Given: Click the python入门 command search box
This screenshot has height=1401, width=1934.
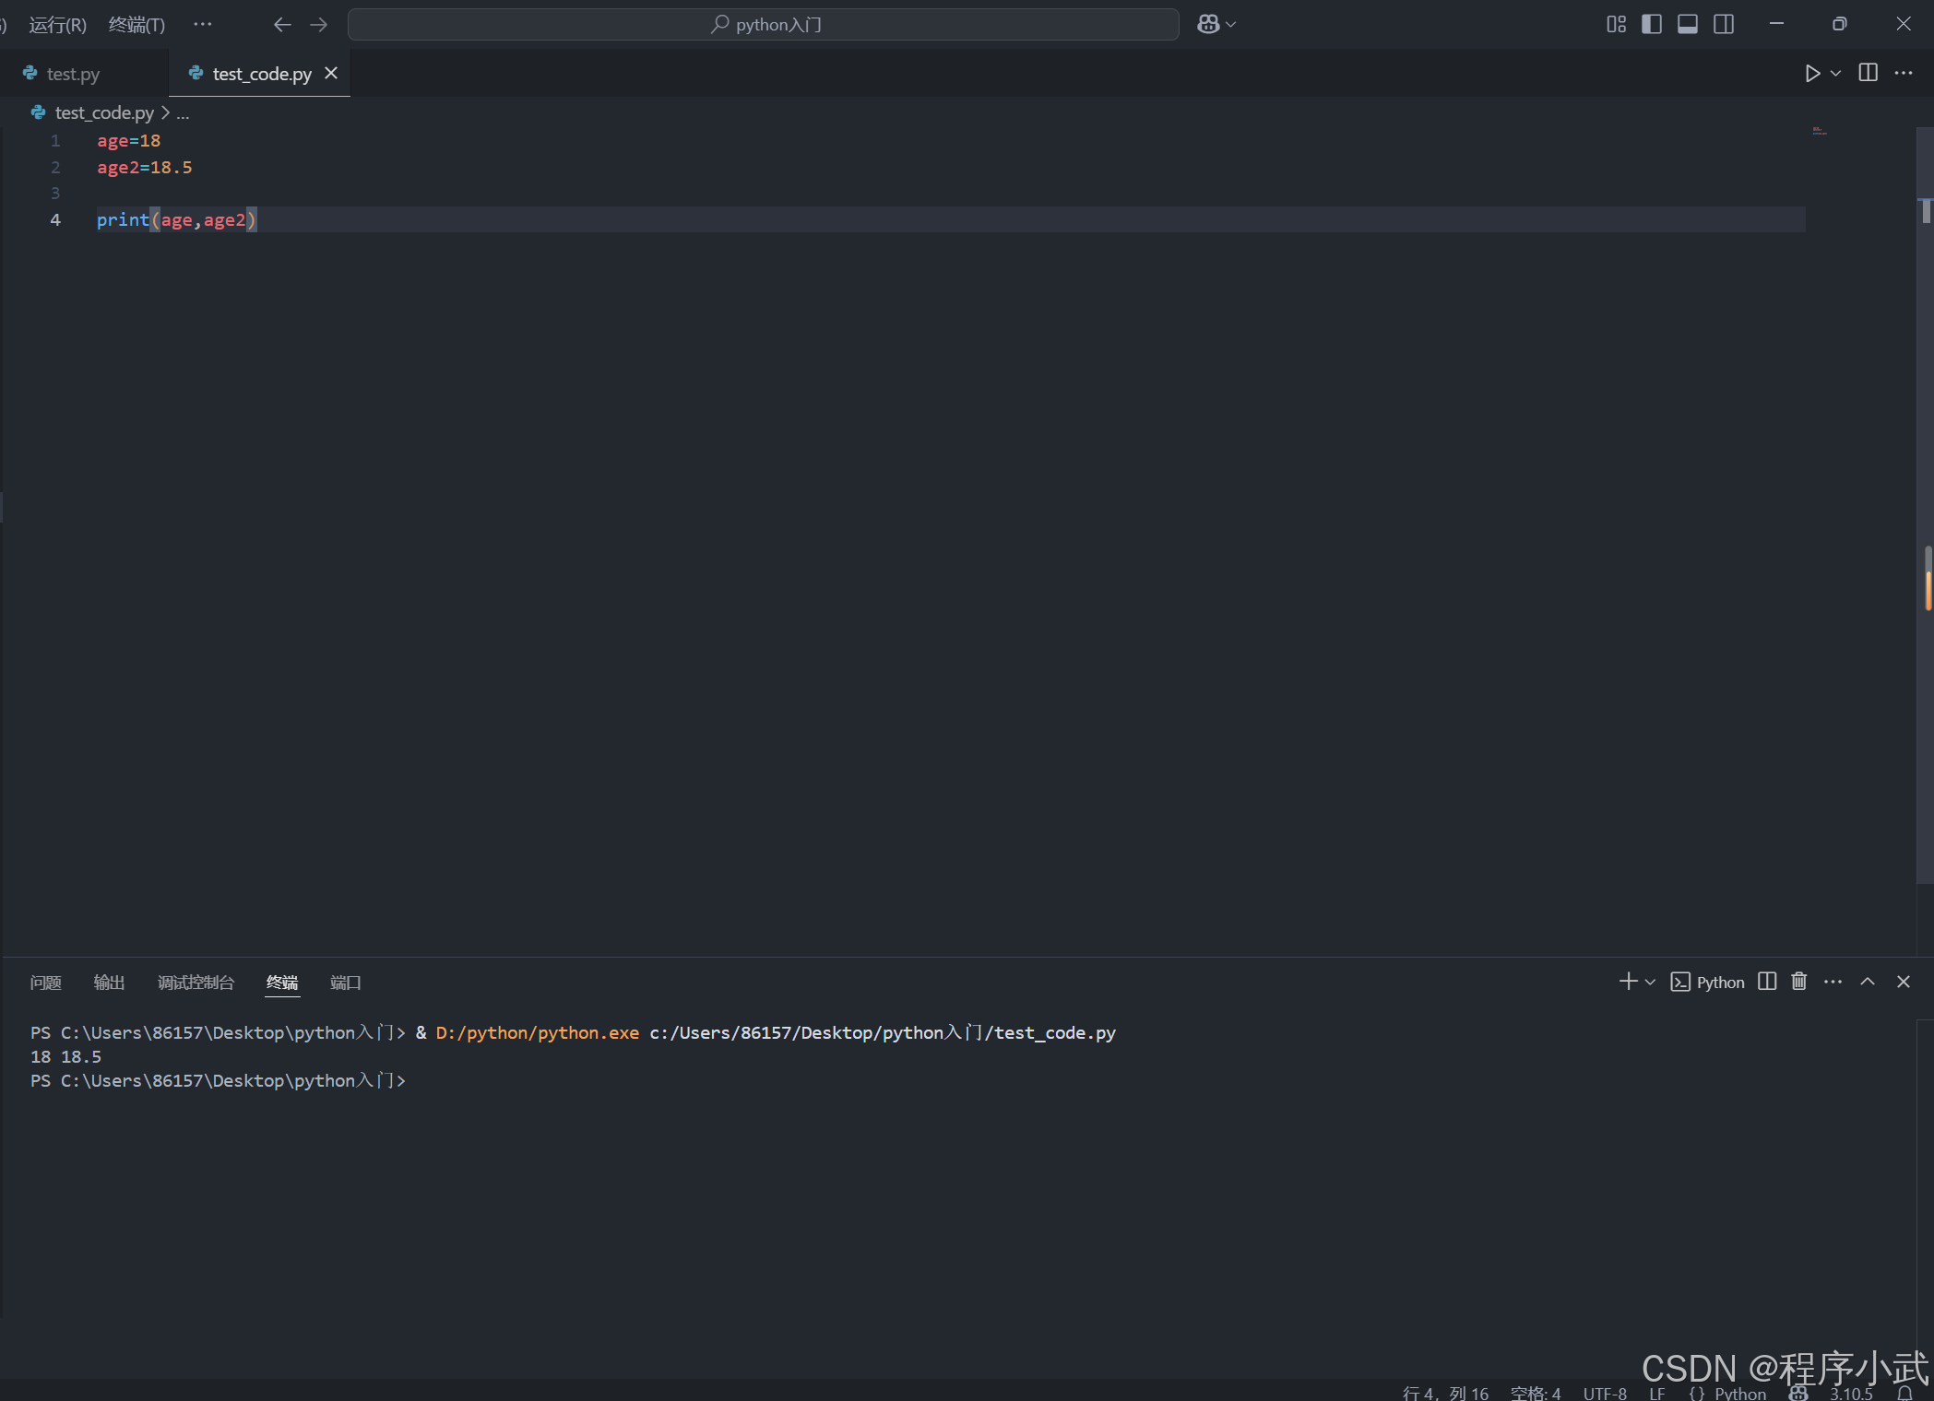Looking at the screenshot, I should point(764,25).
